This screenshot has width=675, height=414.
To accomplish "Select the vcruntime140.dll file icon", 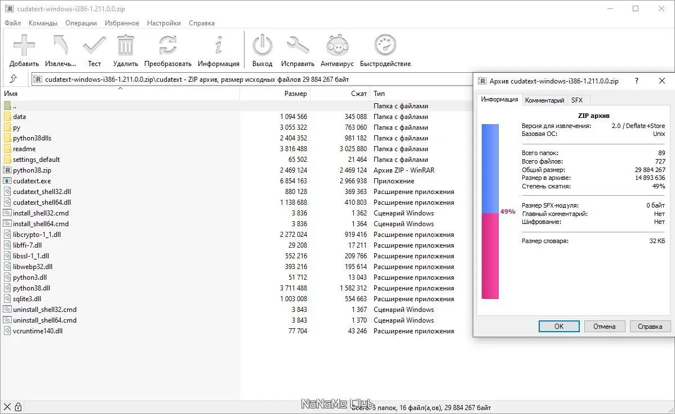I will pos(7,331).
